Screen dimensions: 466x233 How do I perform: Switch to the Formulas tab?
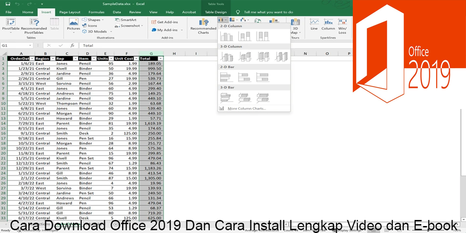tap(96, 12)
